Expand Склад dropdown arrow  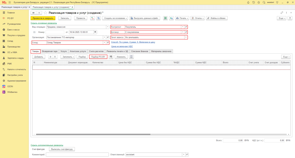[104, 43]
